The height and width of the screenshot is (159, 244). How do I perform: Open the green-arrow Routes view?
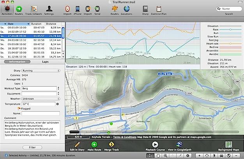(x=19, y=10)
